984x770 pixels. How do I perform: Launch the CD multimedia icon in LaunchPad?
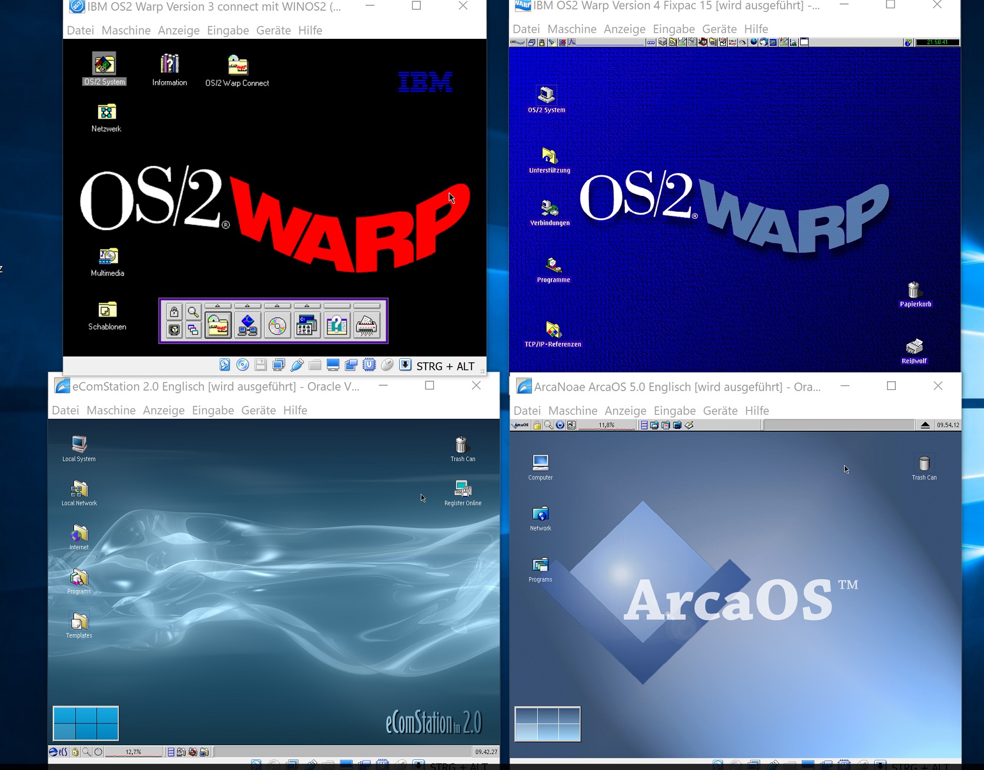click(x=277, y=325)
